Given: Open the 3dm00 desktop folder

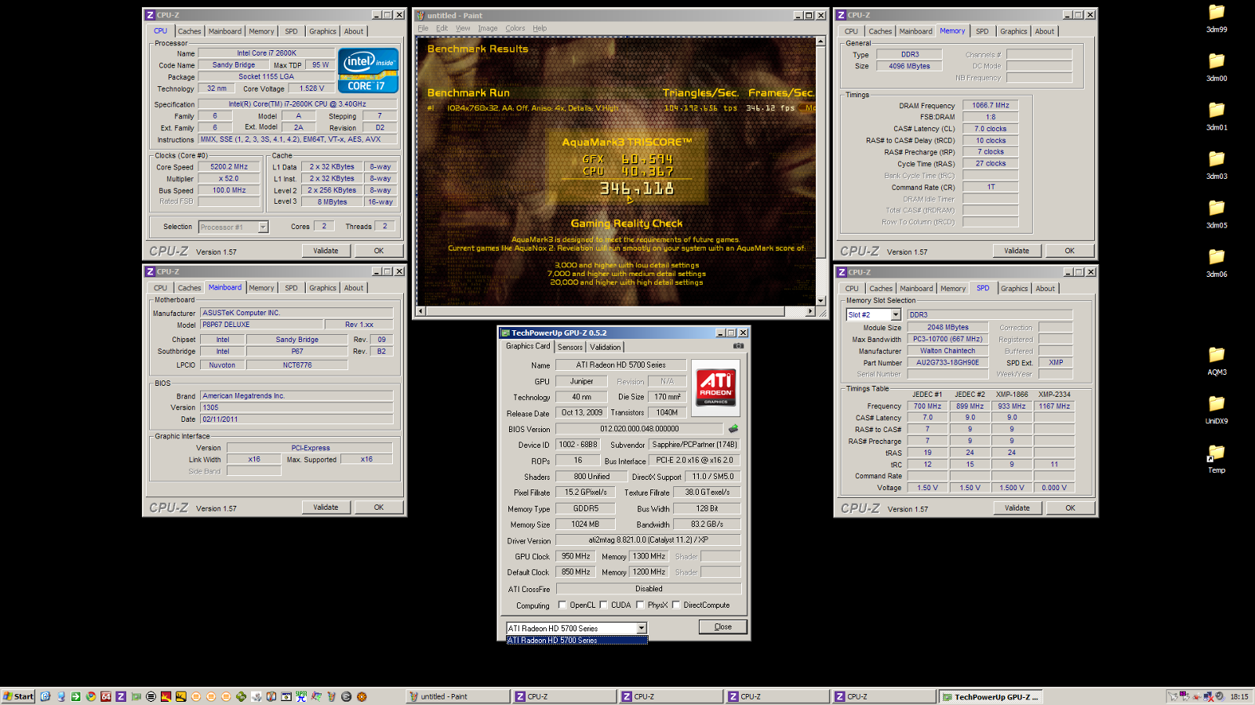Looking at the screenshot, I should [x=1217, y=67].
